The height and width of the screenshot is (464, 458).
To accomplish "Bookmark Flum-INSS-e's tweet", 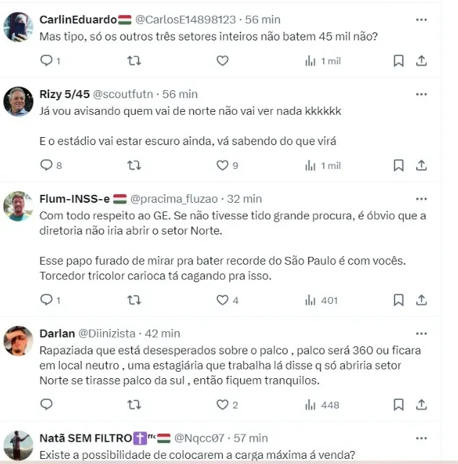I will (x=399, y=300).
